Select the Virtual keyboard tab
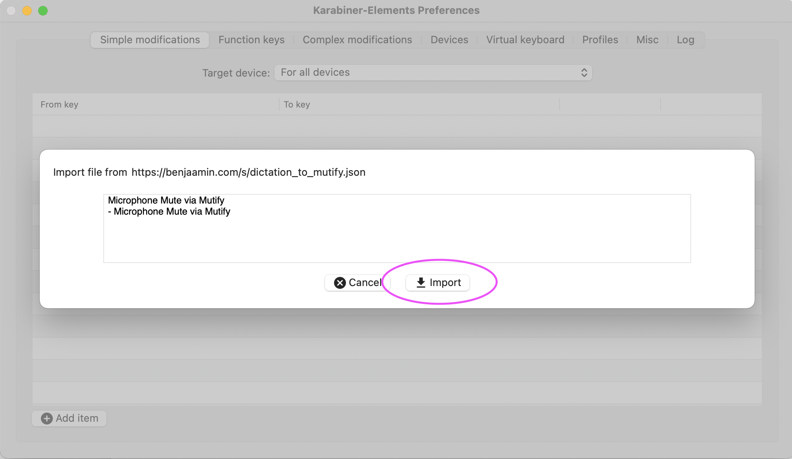Image resolution: width=792 pixels, height=459 pixels. [525, 40]
